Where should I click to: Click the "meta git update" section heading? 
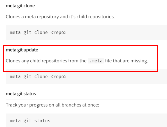[22, 50]
